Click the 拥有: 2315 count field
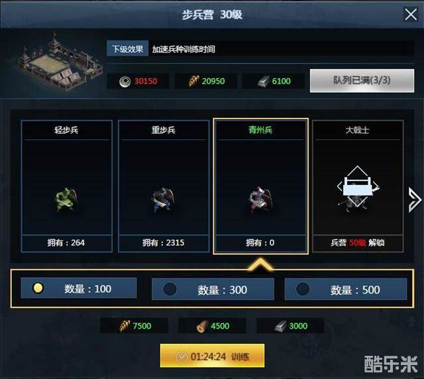Screen dimensions: 424x379 point(164,243)
